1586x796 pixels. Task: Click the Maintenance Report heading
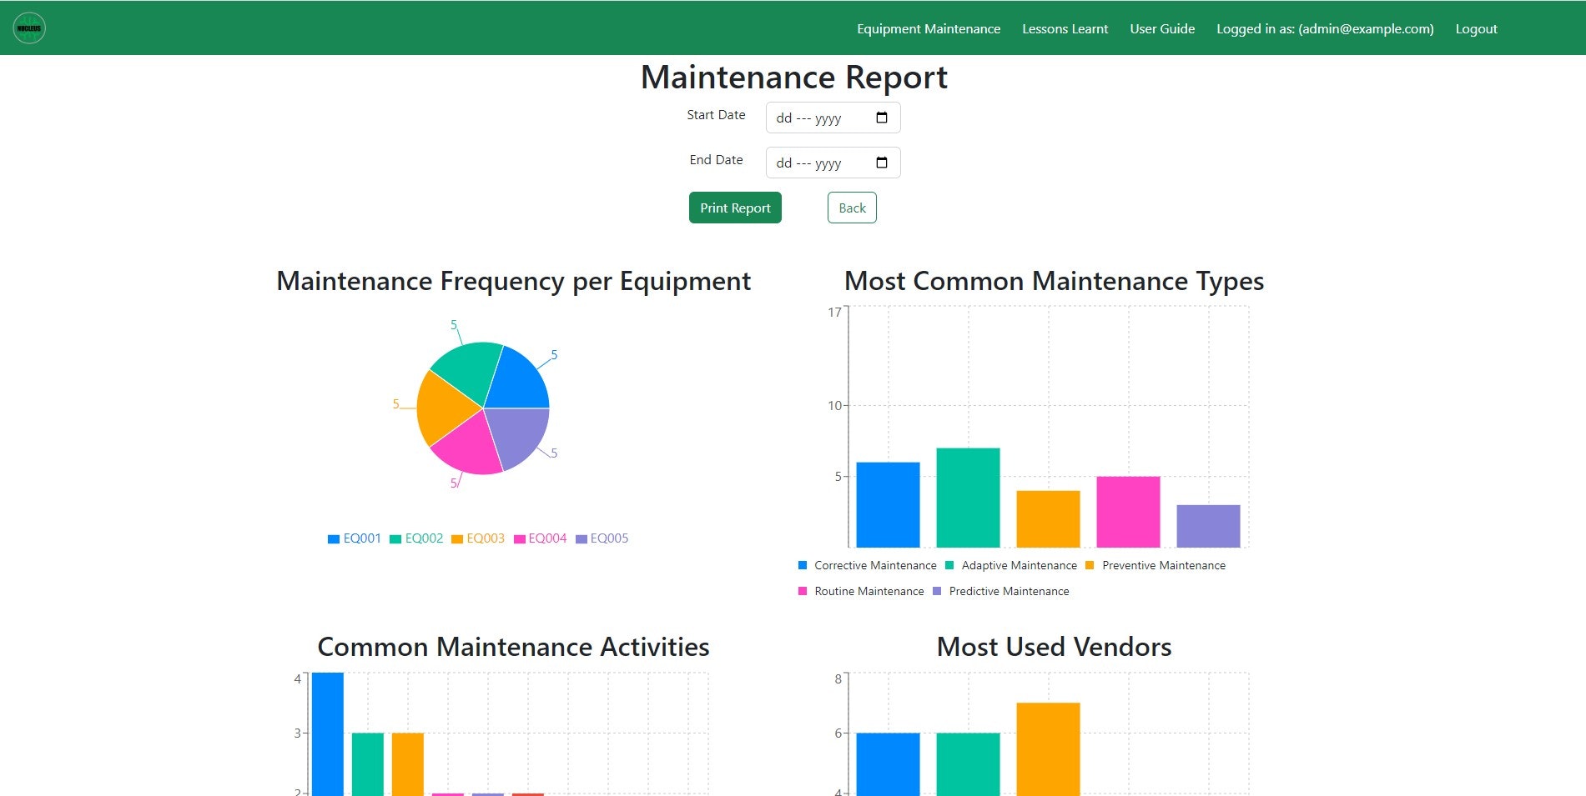pyautogui.click(x=793, y=78)
